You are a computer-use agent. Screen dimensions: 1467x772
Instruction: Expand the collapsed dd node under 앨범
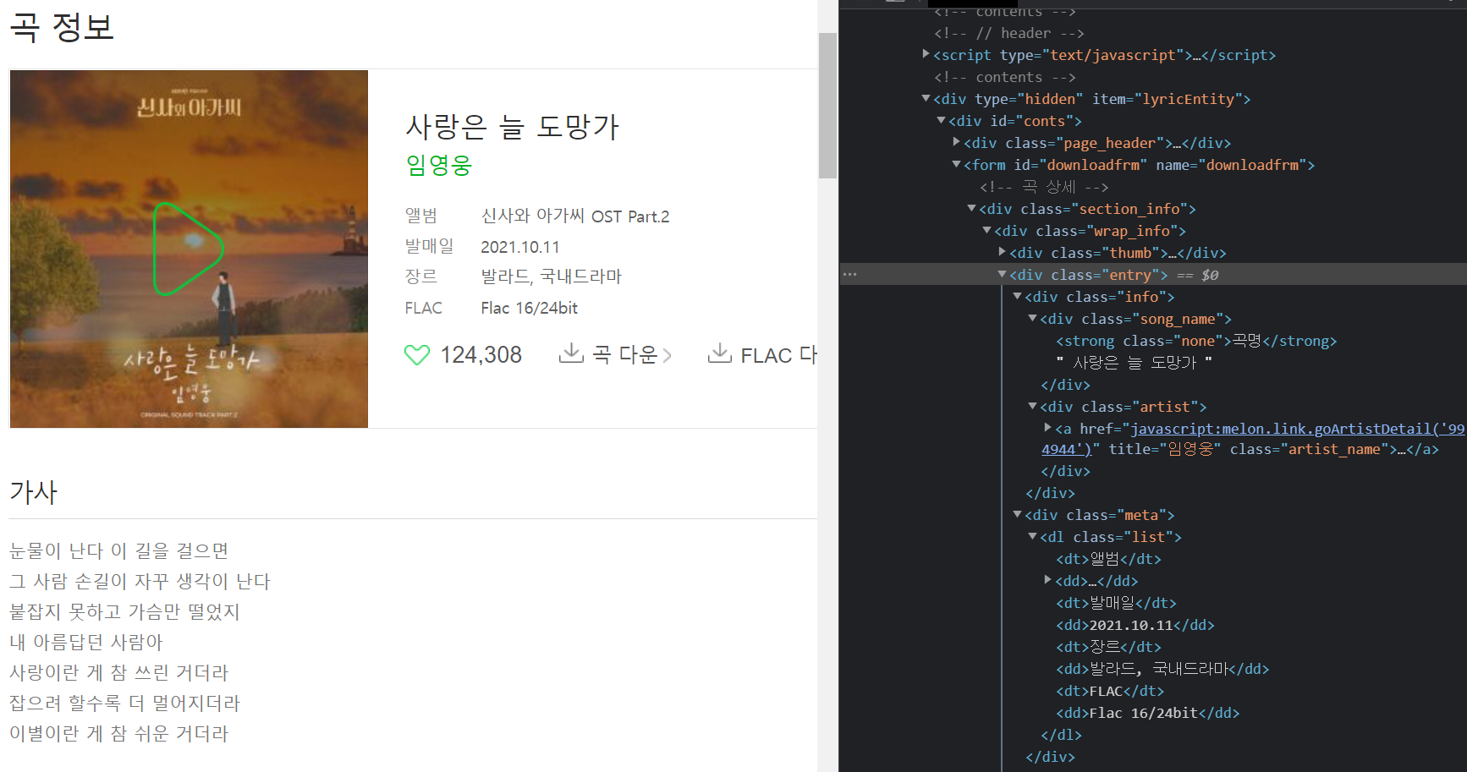coord(1047,580)
